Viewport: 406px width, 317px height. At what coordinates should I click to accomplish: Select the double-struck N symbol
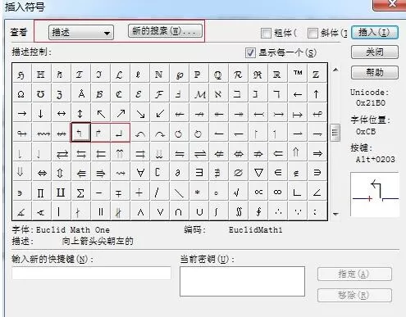[x=159, y=74]
